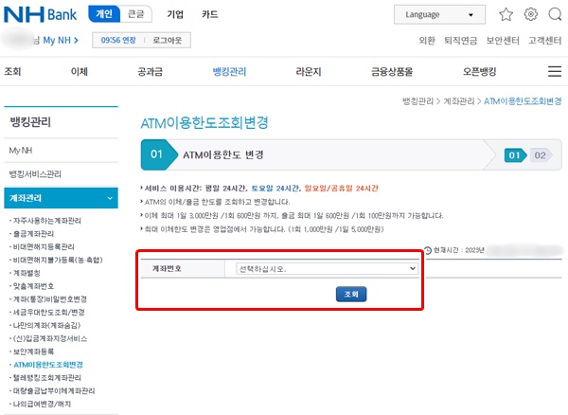This screenshot has width=568, height=415.
Task: Open the hamburger full menu icon
Action: [x=555, y=71]
